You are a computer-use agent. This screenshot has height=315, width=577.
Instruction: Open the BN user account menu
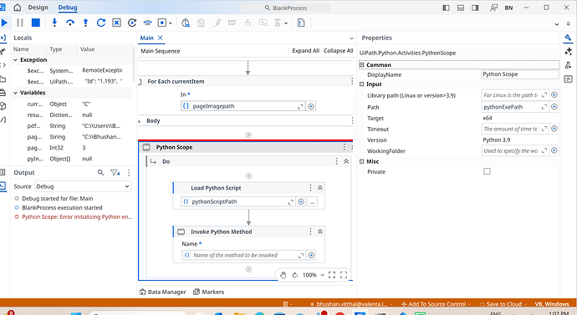point(508,8)
